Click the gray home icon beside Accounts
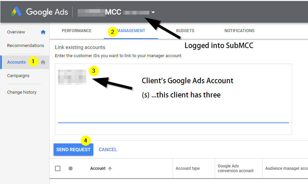The width and height of the screenshot is (308, 184). click(43, 62)
